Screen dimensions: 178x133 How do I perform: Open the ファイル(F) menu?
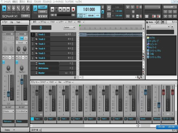tap(7, 1)
